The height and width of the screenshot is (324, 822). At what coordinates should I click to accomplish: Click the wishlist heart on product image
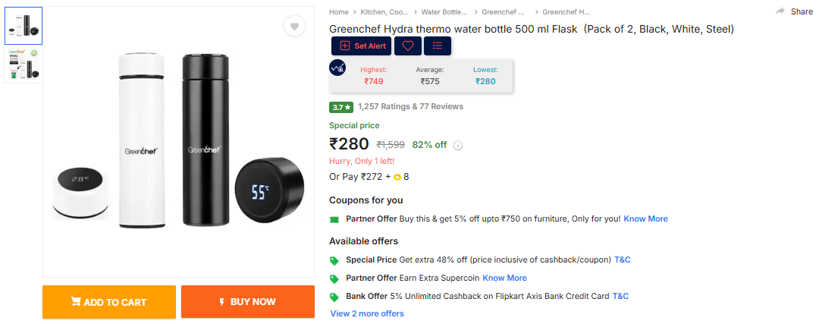pos(294,27)
